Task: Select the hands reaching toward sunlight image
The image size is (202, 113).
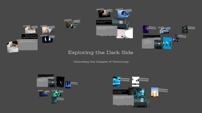Action: 155,92
